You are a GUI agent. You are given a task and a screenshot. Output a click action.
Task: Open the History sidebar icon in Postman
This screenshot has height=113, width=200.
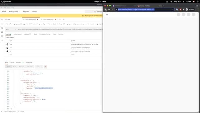[2, 40]
